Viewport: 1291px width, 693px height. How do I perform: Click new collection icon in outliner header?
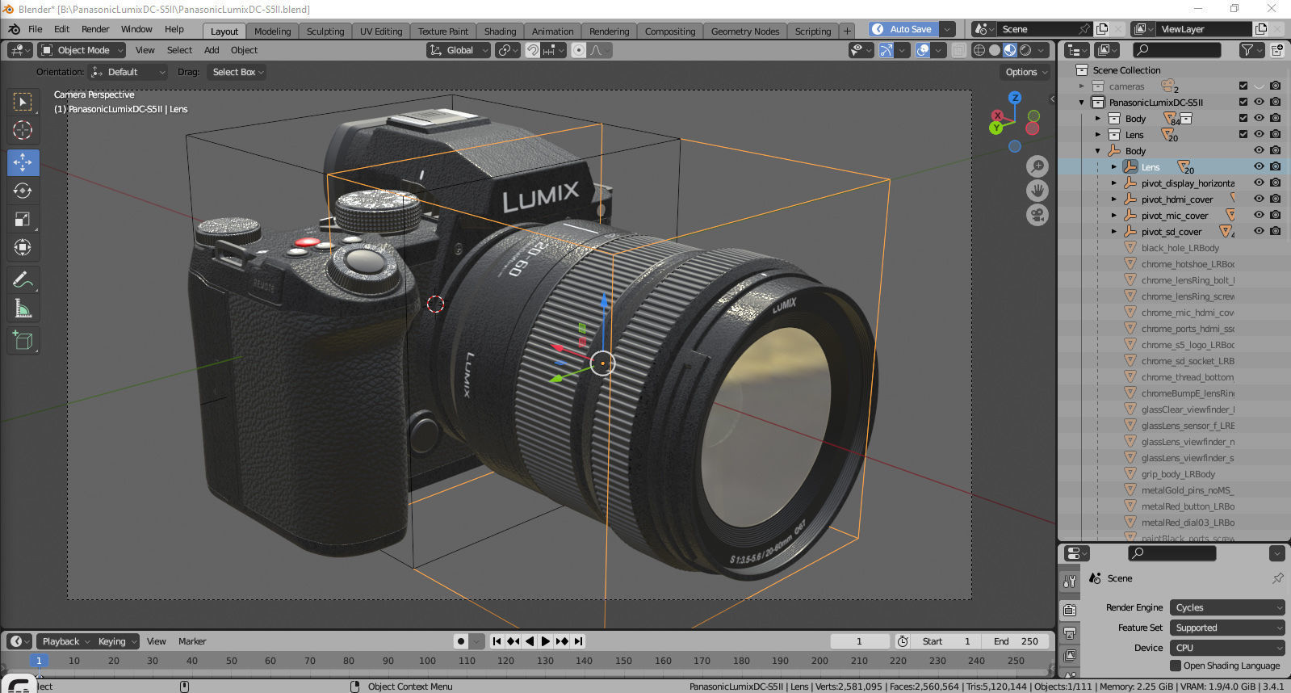1277,50
